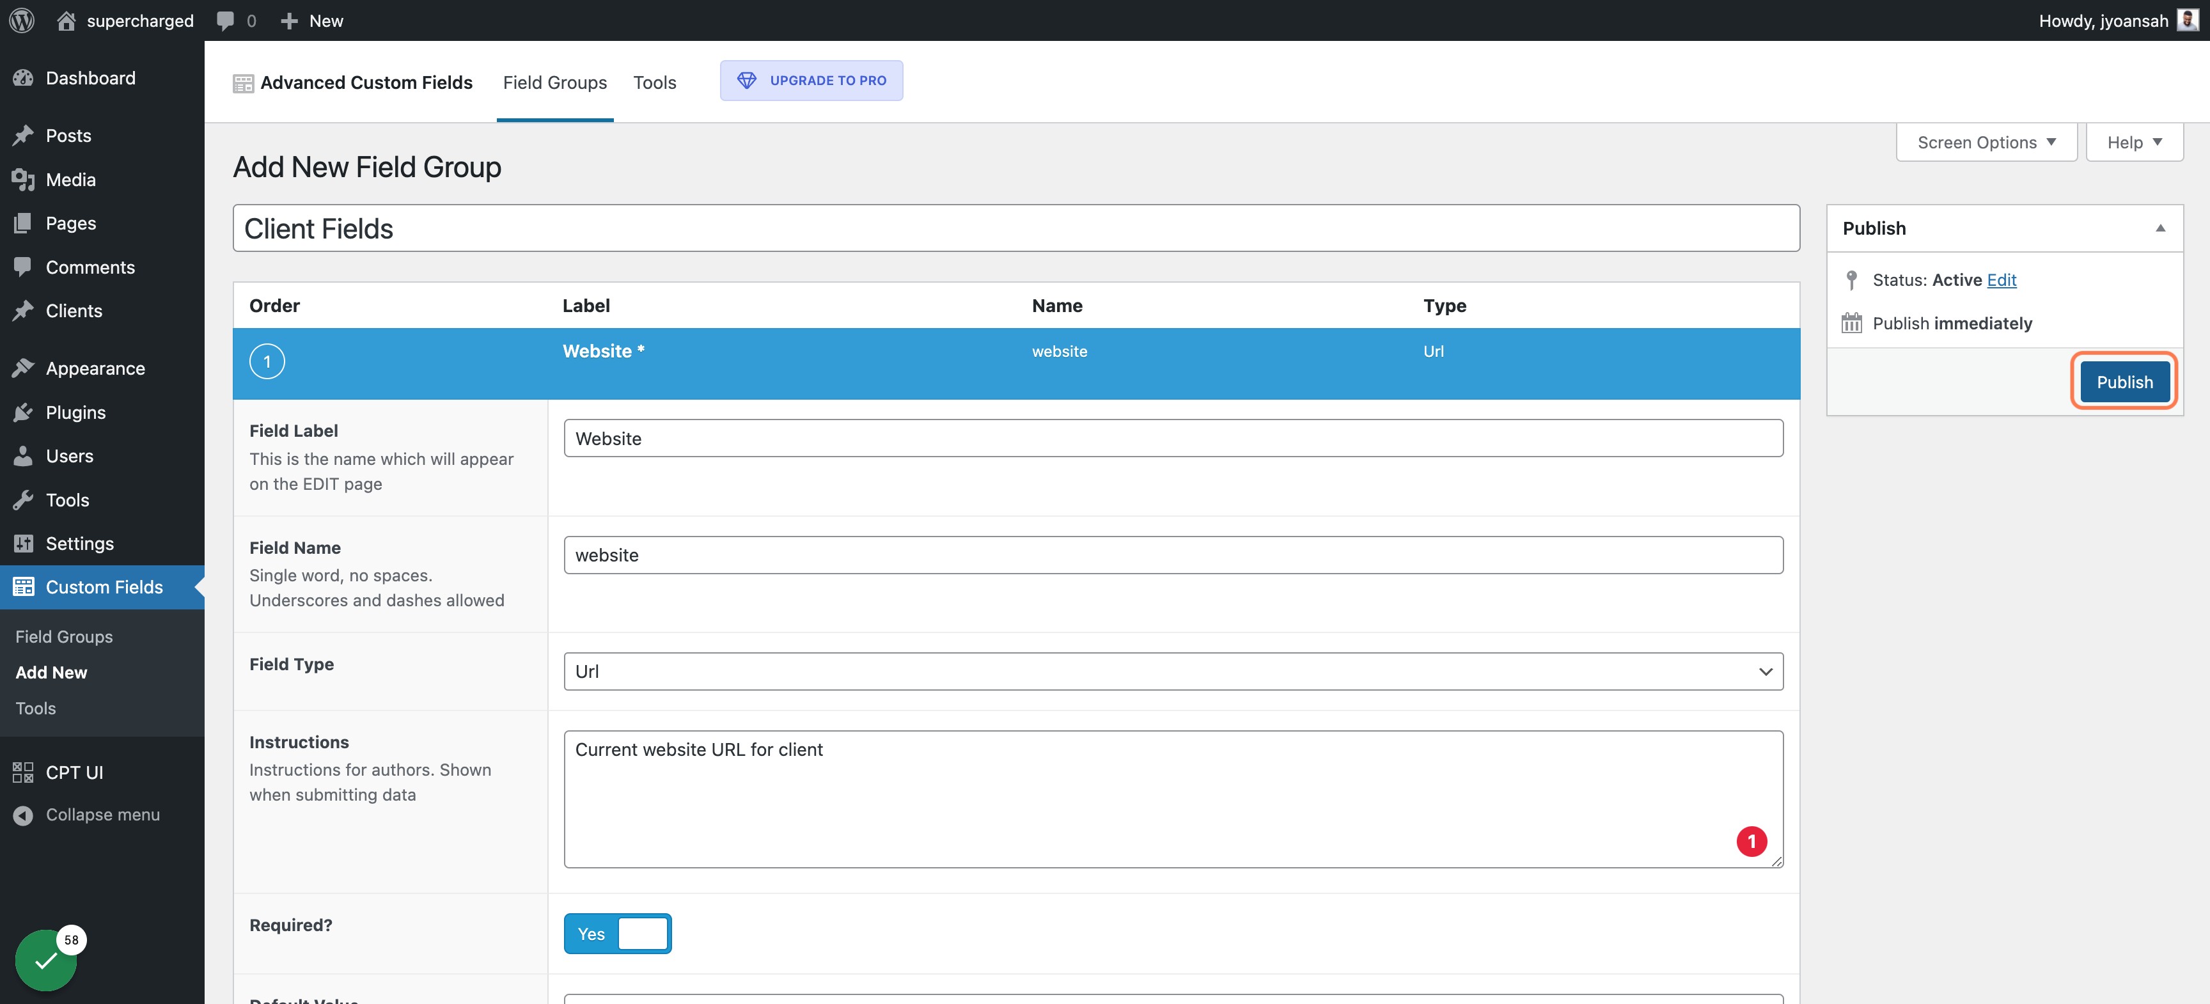The width and height of the screenshot is (2210, 1004).
Task: Click the Settings sliders icon
Action: coord(23,543)
